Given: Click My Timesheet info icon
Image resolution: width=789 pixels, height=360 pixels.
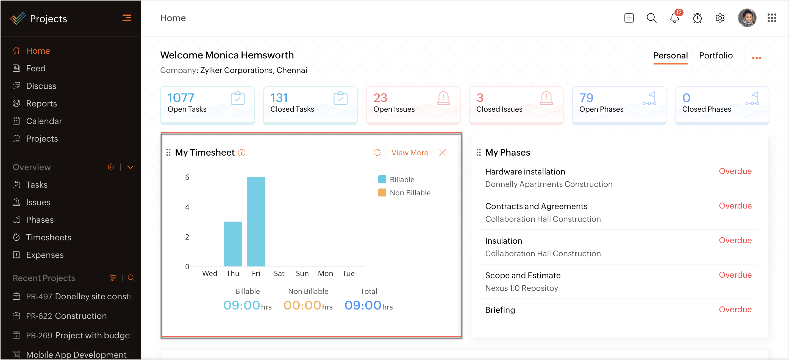Looking at the screenshot, I should click(242, 152).
